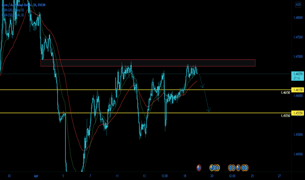
Task: Click the current price label 1.46559
Action: coord(298,74)
